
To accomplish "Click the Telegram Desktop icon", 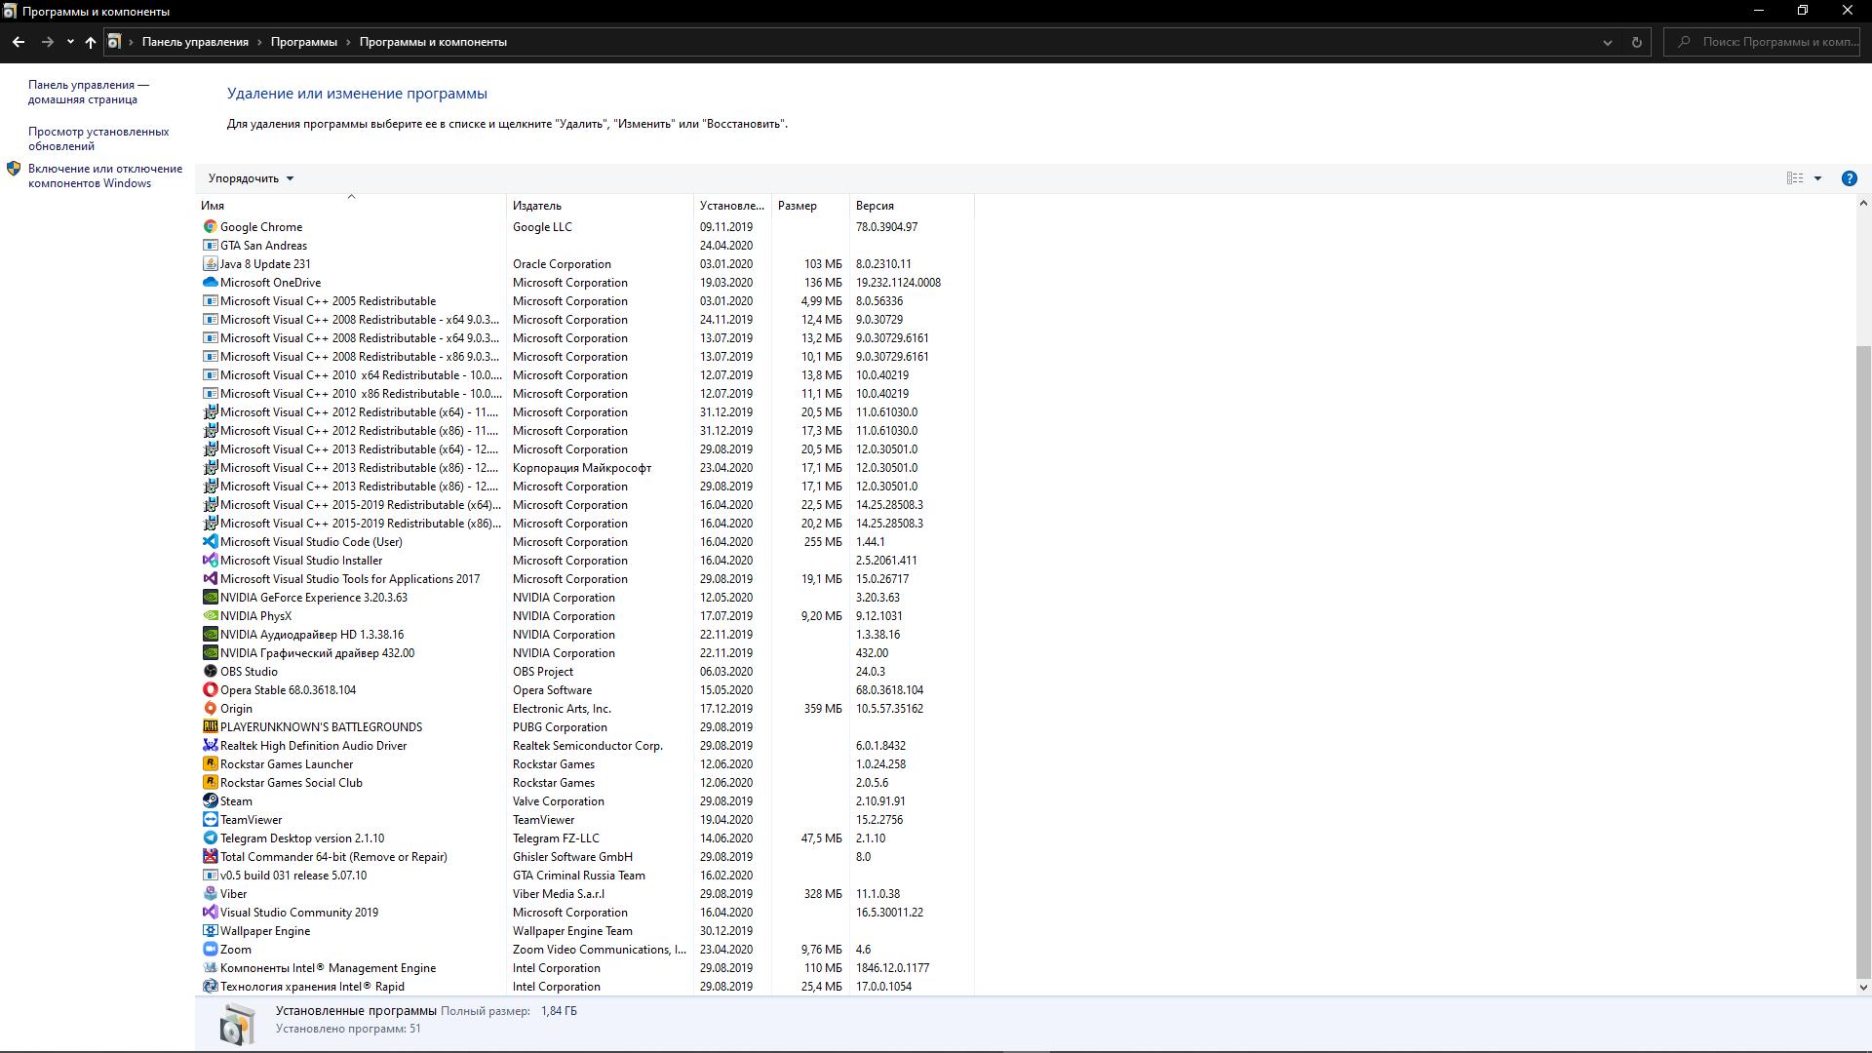I will [x=210, y=838].
